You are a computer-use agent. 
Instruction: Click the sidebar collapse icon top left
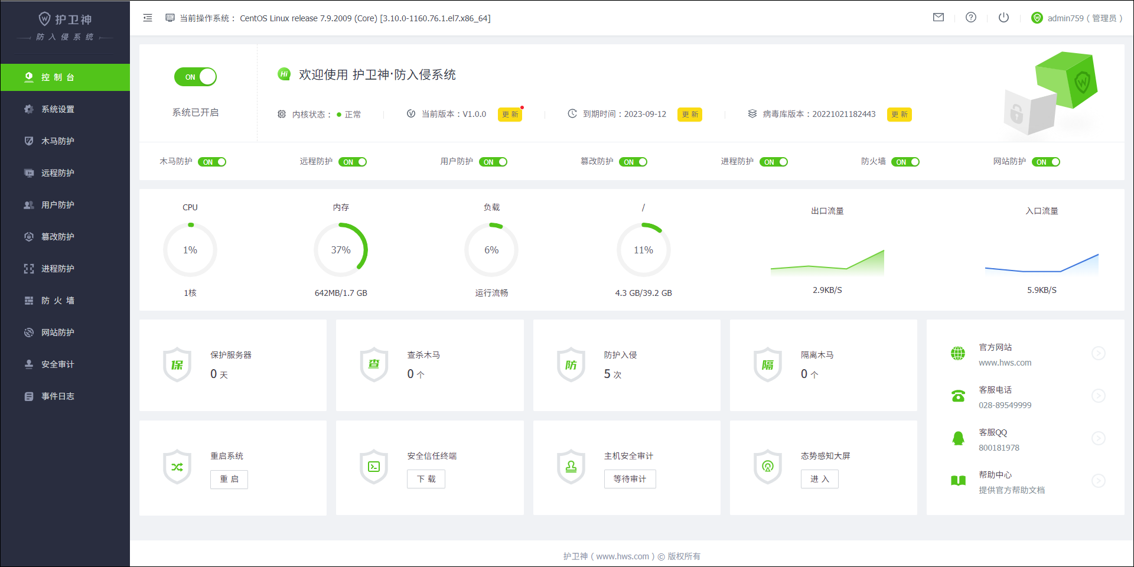point(147,18)
